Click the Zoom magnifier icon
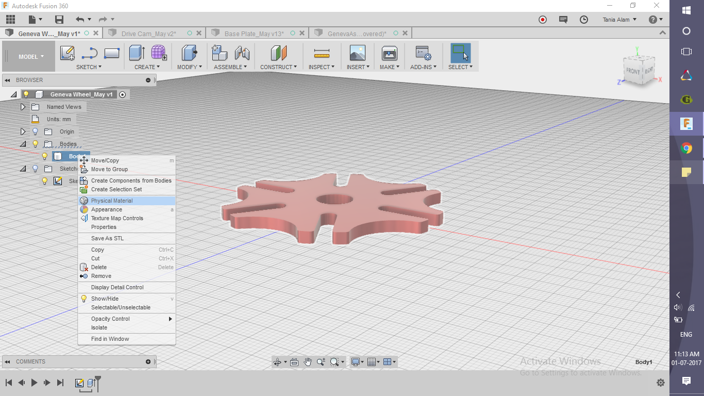Image resolution: width=704 pixels, height=396 pixels. [321, 362]
